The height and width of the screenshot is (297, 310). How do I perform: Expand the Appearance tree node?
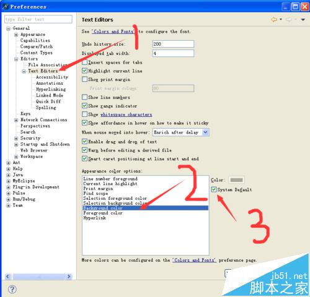(x=16, y=35)
